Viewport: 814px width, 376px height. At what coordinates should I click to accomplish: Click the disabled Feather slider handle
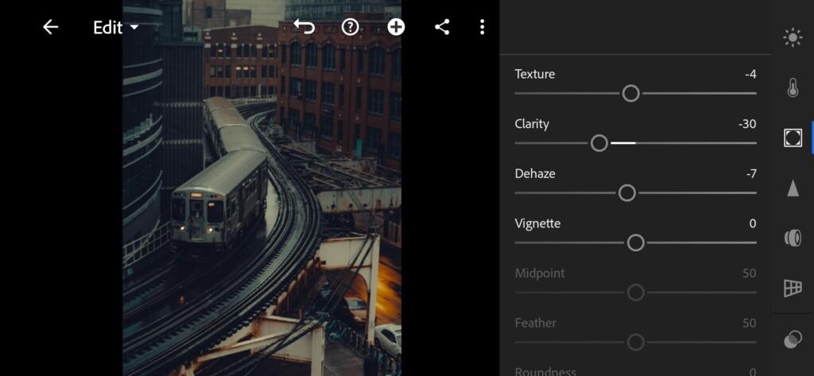(635, 343)
